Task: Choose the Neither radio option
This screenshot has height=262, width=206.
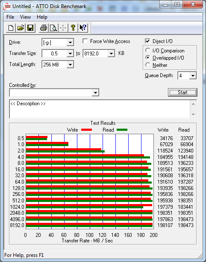Action: pos(148,65)
